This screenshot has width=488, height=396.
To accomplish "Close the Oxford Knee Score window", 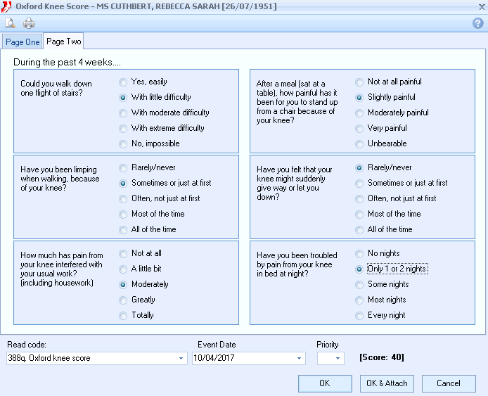I will [x=480, y=6].
